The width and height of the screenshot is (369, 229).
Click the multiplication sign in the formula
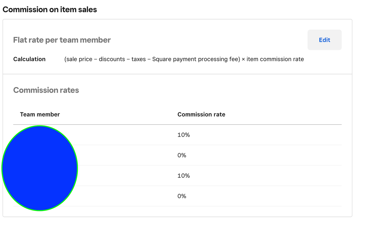[243, 59]
